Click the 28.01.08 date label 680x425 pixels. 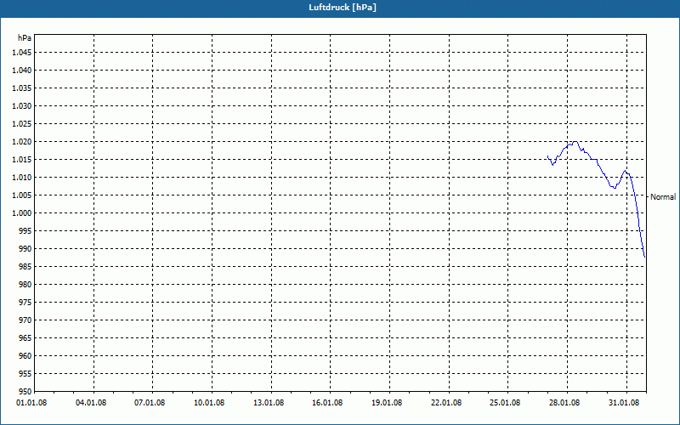564,402
